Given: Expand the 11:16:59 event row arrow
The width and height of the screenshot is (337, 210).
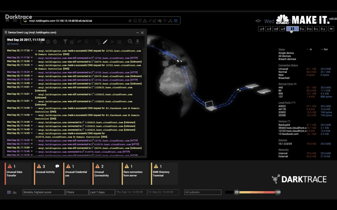Looking at the screenshot, I should pyautogui.click(x=32, y=61).
